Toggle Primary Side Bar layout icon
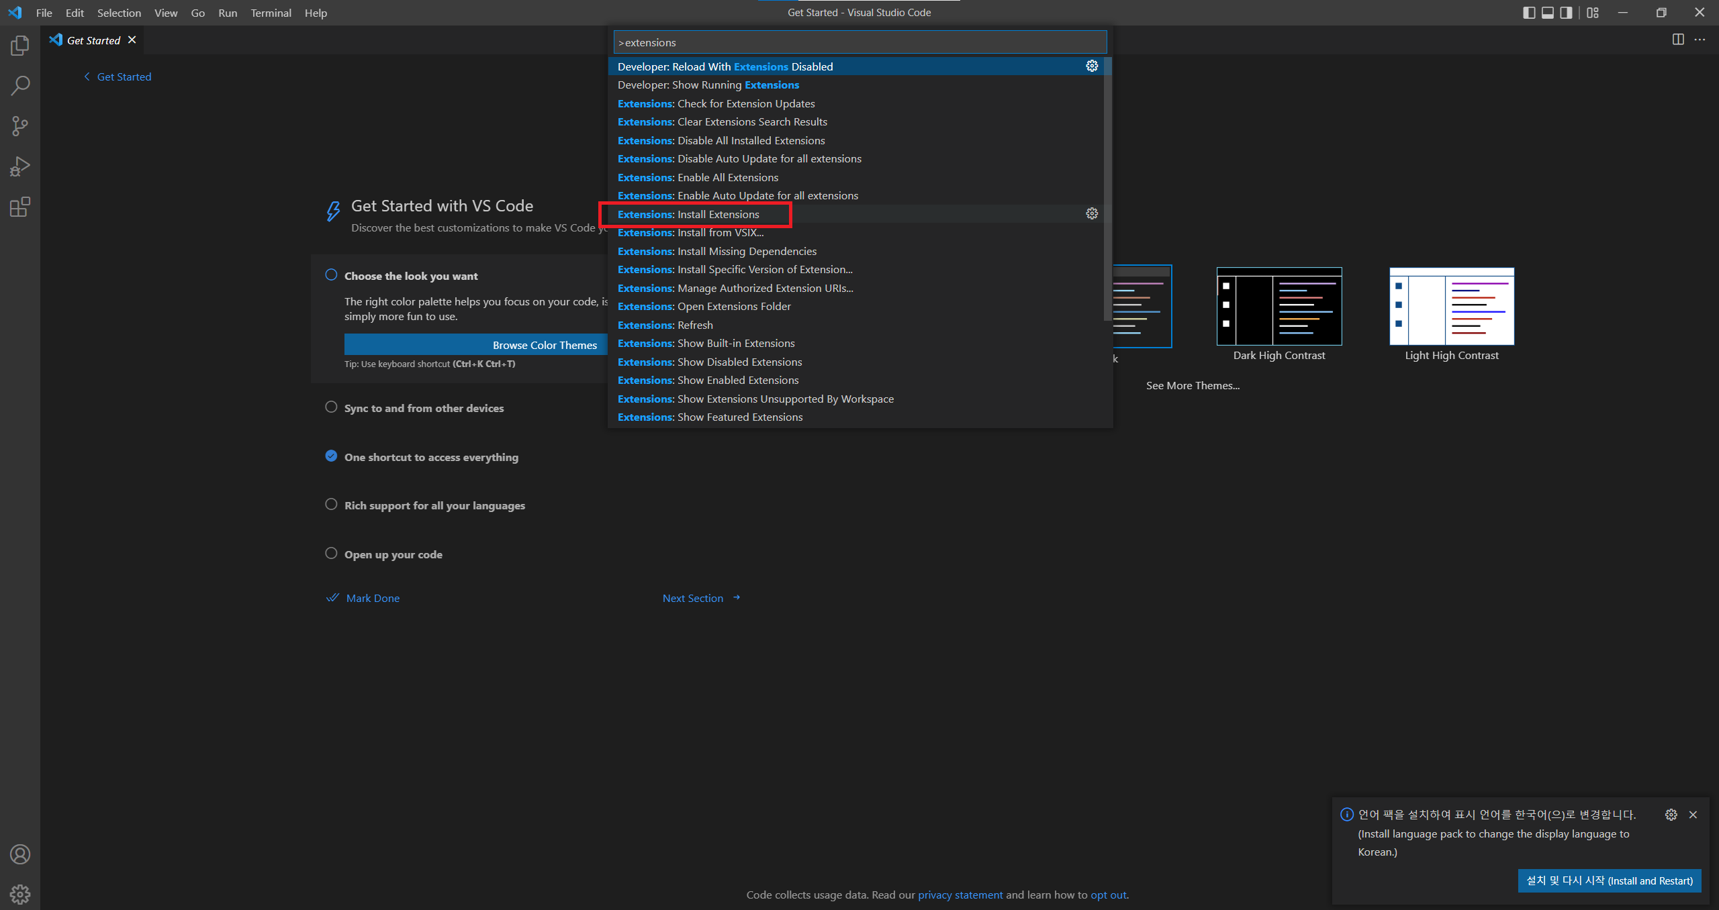The height and width of the screenshot is (910, 1719). click(x=1529, y=13)
